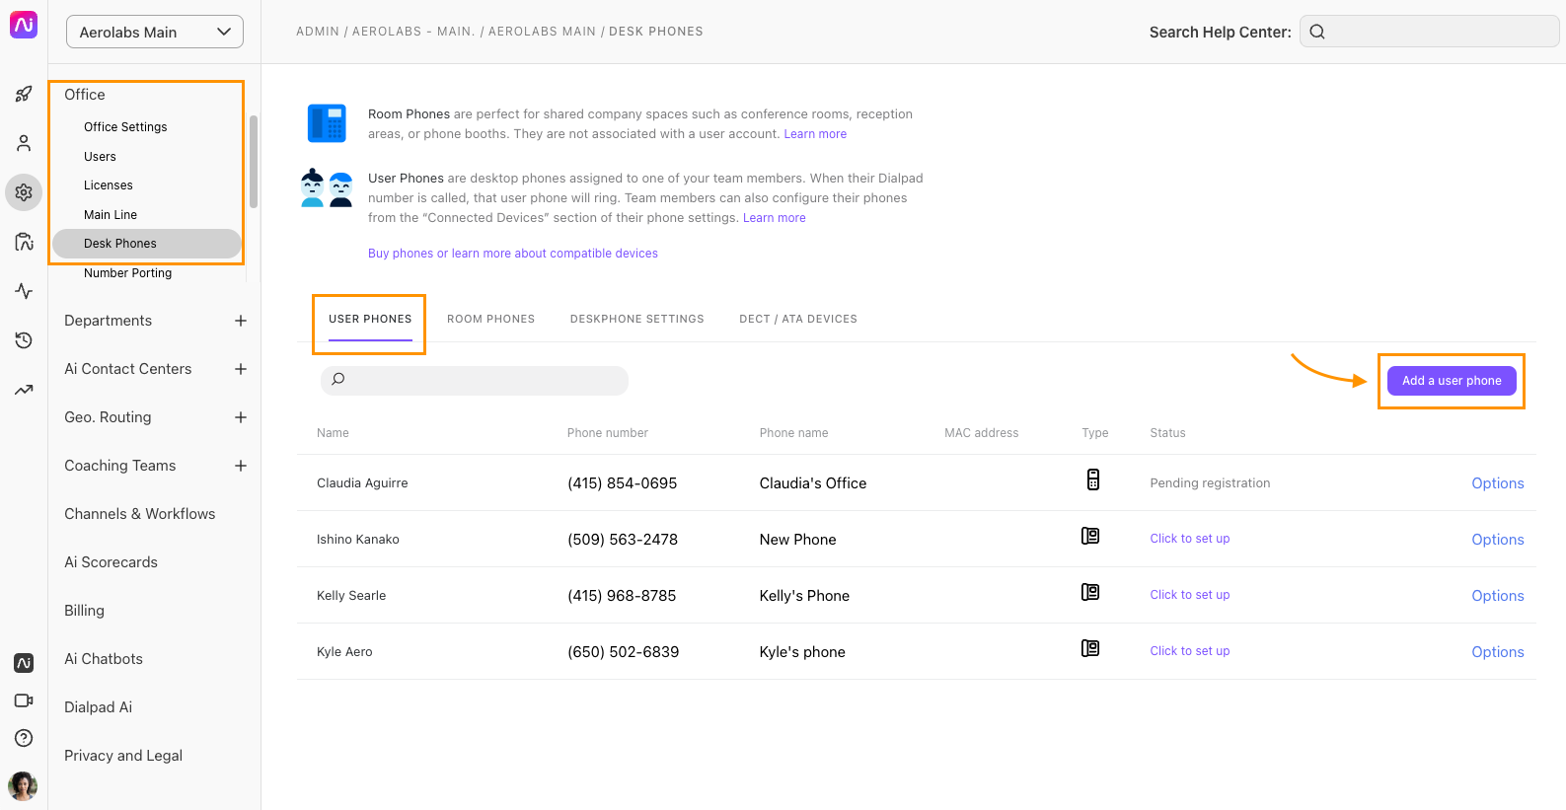Open Options for Claudia Aguirre
Image resolution: width=1566 pixels, height=810 pixels.
pos(1498,483)
